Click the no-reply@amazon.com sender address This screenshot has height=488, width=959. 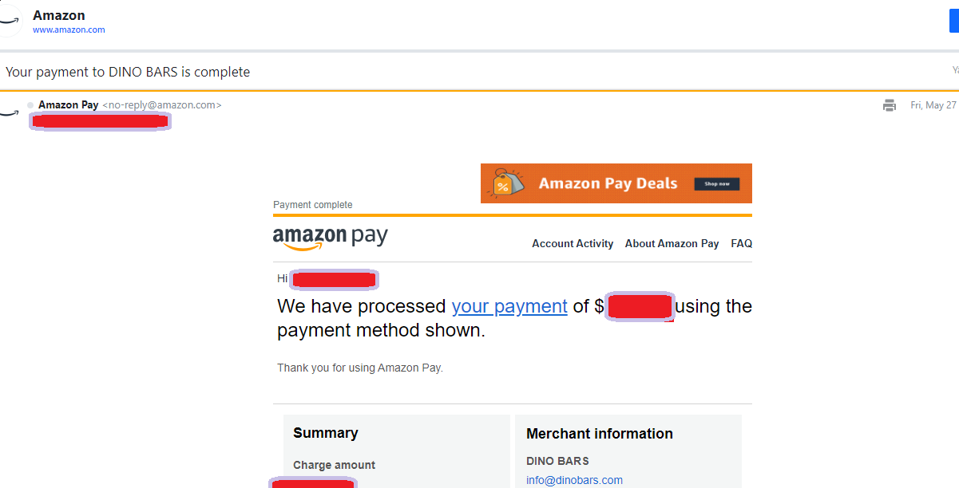(x=162, y=105)
